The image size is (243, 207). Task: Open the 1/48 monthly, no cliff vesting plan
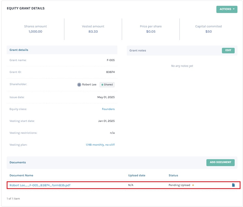pos(100,145)
